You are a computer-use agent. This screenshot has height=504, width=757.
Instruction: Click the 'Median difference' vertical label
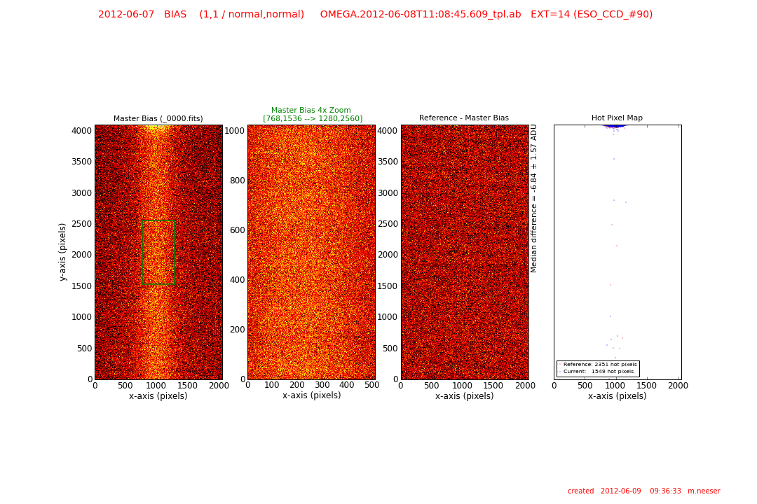point(534,198)
